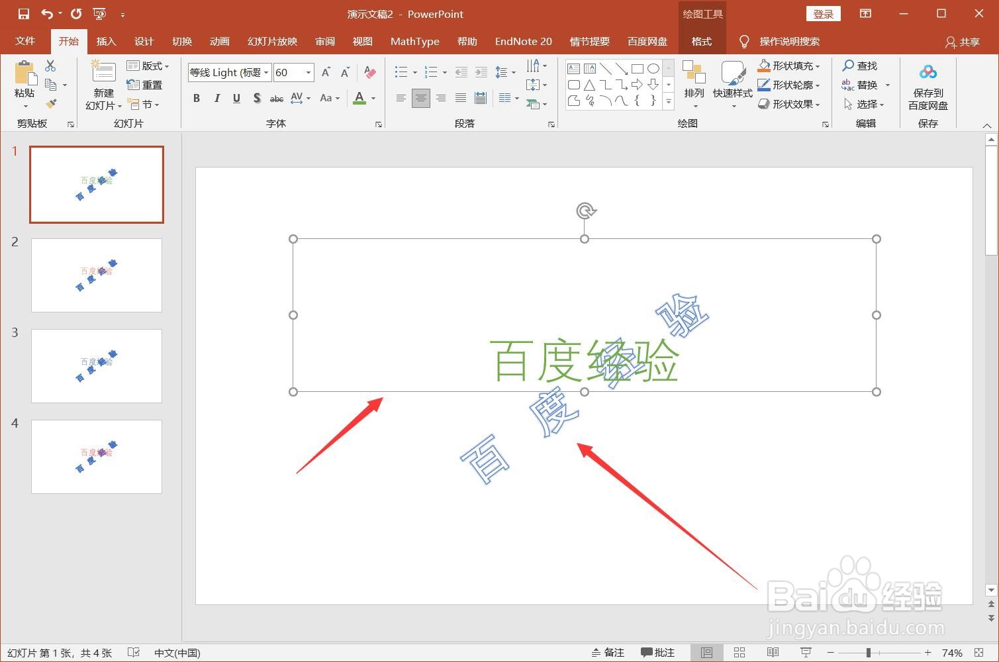Open font color dropdown arrow

point(373,99)
